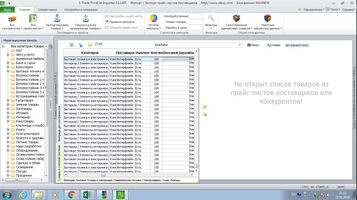Screen dimensions: 357x200
Task: Toggle the PP checkbox
Action: click(x=97, y=45)
